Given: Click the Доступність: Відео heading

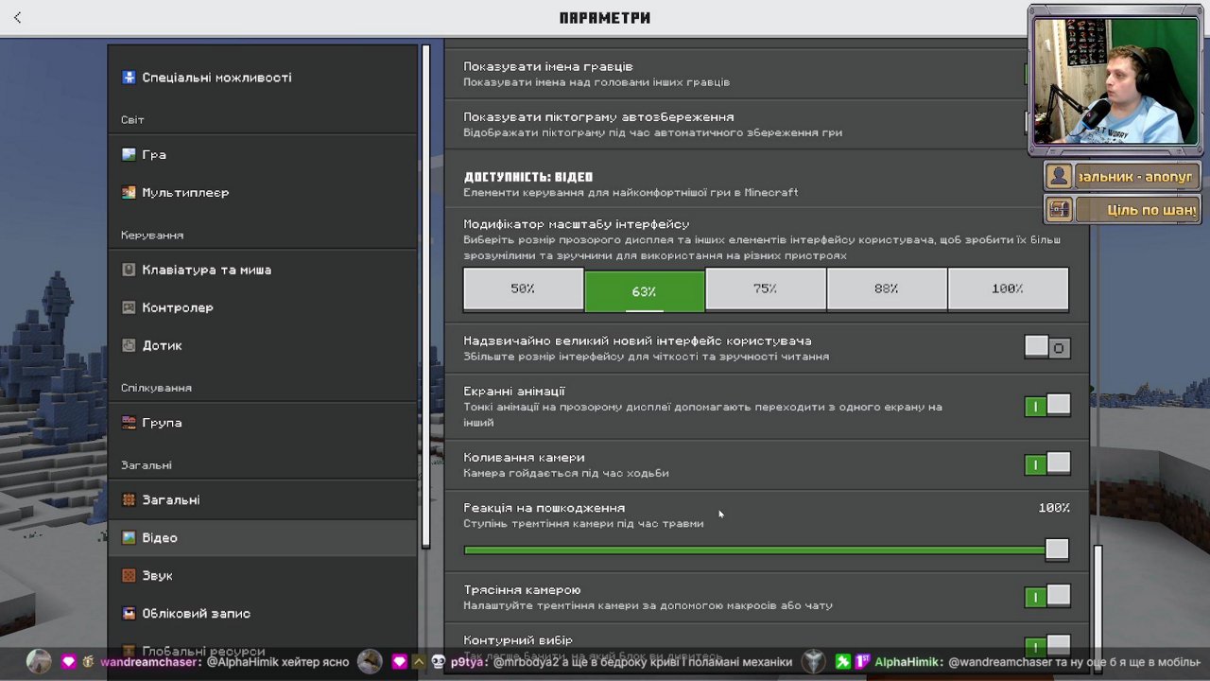Looking at the screenshot, I should 528,177.
